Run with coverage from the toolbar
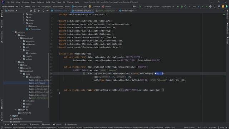 (185, 6)
